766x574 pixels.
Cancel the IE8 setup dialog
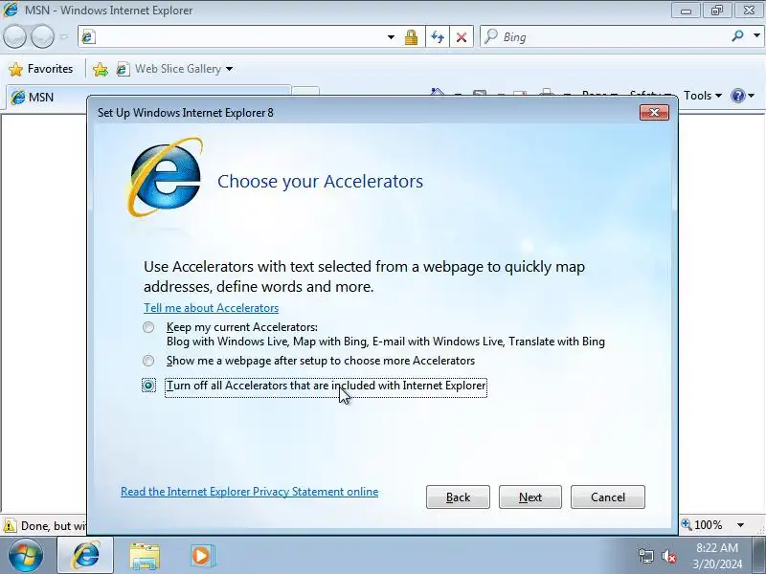pos(608,497)
